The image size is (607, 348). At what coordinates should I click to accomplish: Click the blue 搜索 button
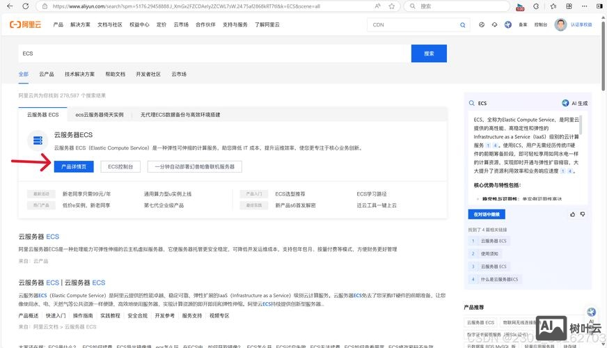429,54
